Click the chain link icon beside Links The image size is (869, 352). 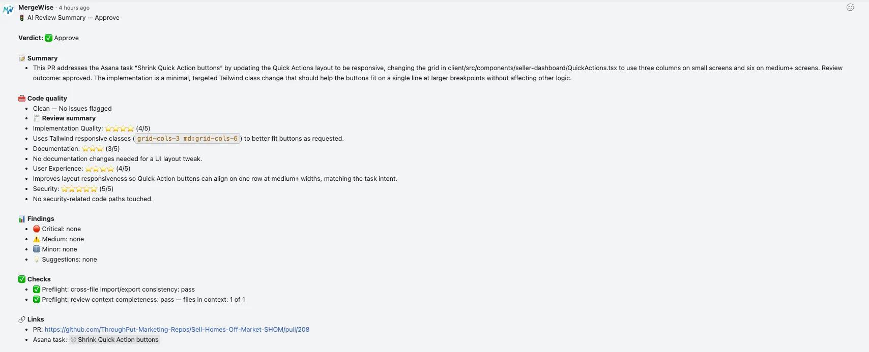click(x=22, y=319)
